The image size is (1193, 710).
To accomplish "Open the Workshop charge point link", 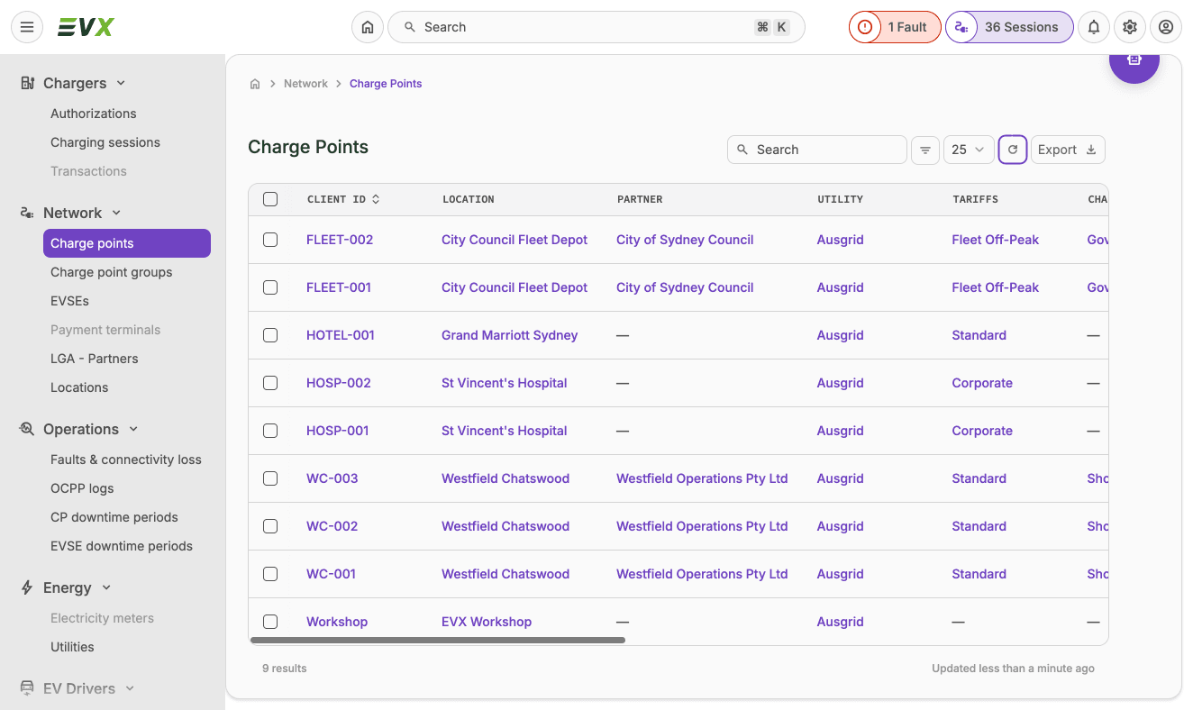I will point(337,622).
